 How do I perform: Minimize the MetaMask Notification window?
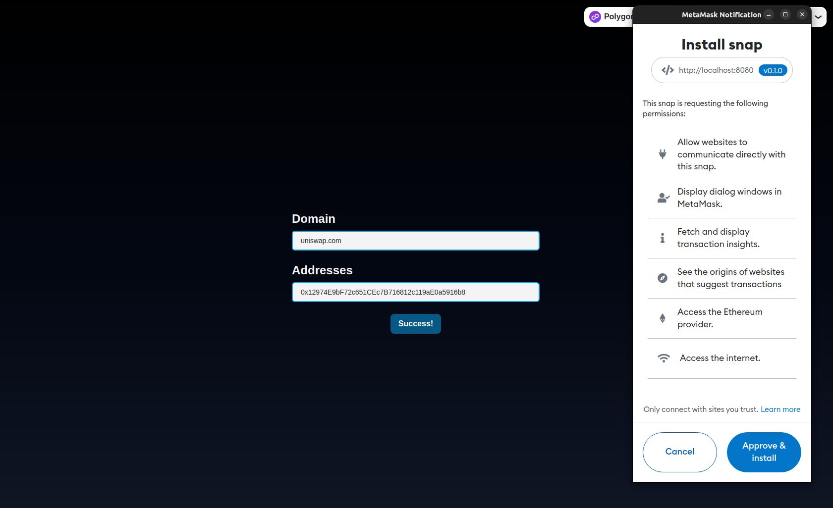769,15
